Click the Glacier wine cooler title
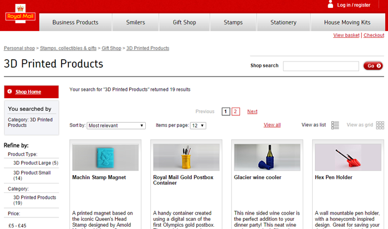Screen dimensions: 388x229 [x=258, y=177]
